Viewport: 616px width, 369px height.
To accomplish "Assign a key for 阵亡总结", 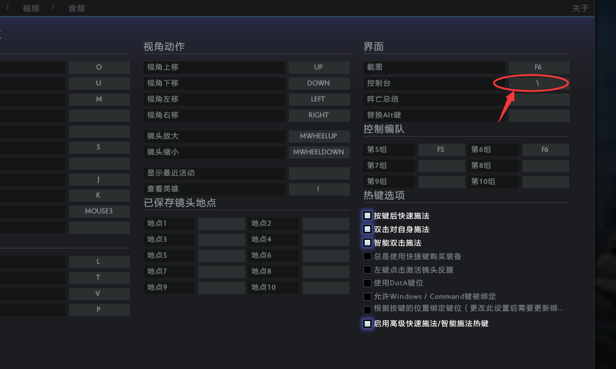I will click(x=538, y=99).
